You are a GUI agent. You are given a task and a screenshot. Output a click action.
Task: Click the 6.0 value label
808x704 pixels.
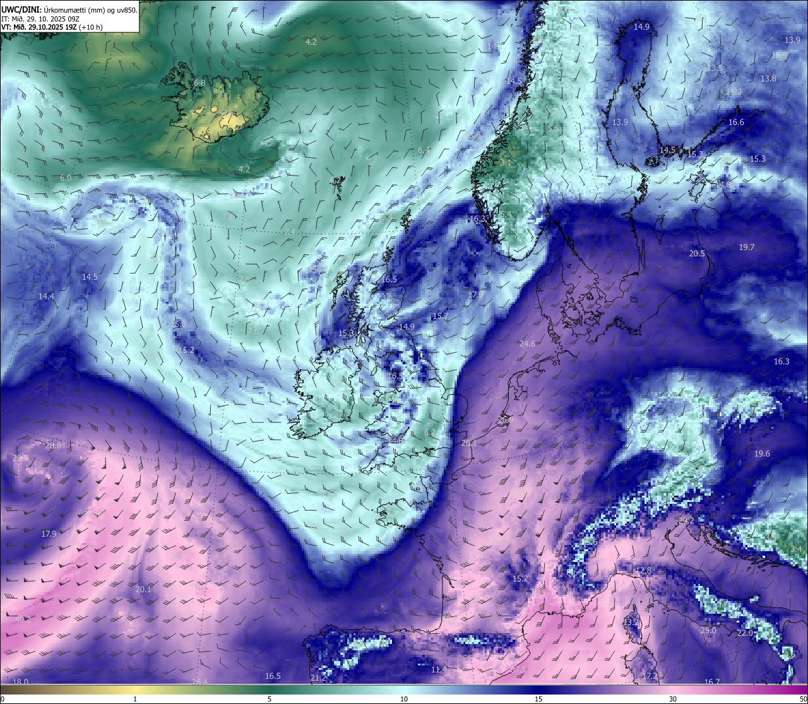[x=66, y=178]
